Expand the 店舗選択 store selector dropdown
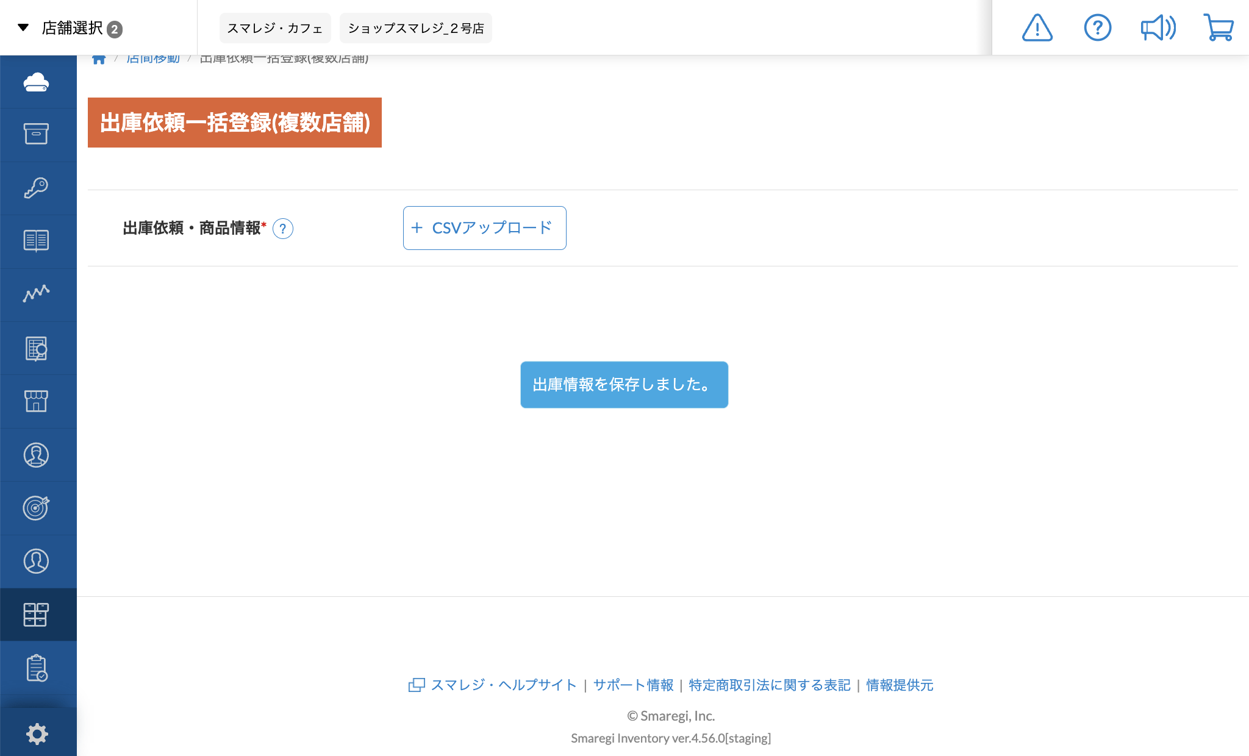1249x756 pixels. (x=70, y=28)
